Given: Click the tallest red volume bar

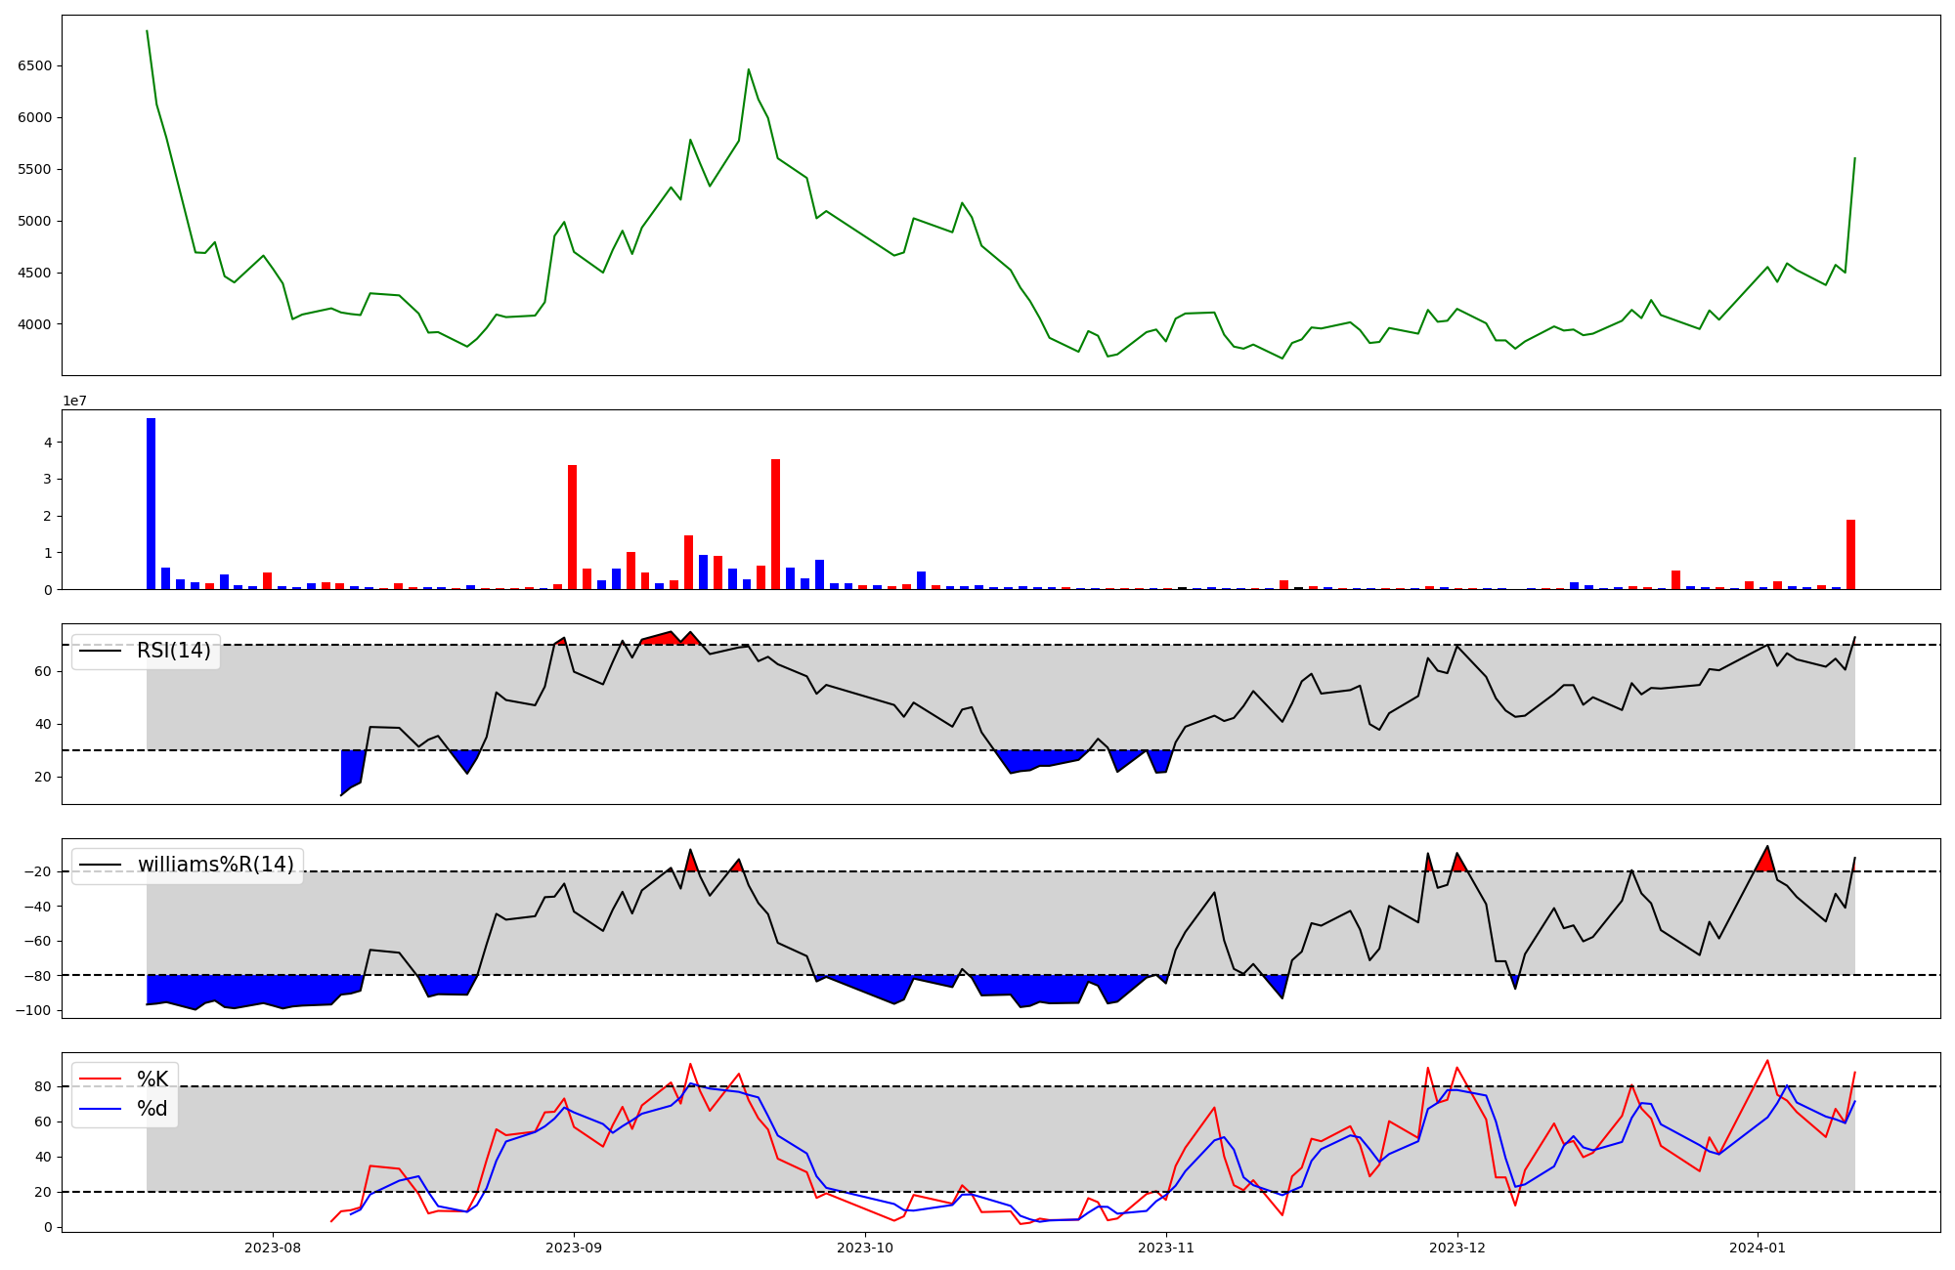Looking at the screenshot, I should coord(775,524).
